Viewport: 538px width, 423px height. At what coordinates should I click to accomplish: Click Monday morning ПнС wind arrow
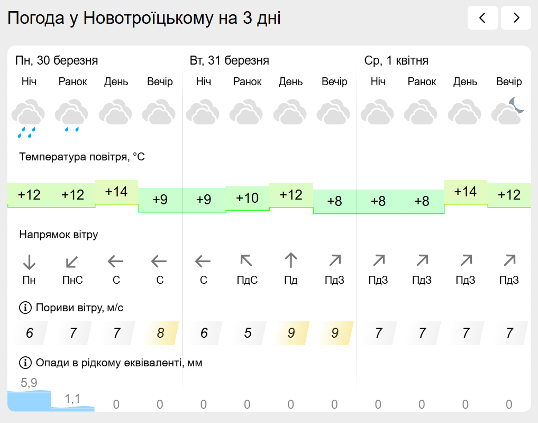[72, 261]
